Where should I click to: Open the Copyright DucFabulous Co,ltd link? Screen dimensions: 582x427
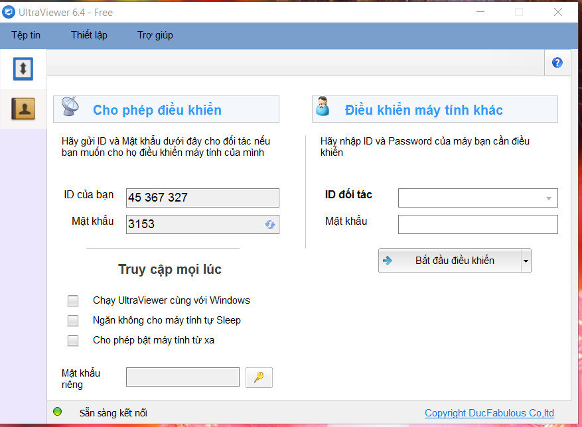click(489, 413)
